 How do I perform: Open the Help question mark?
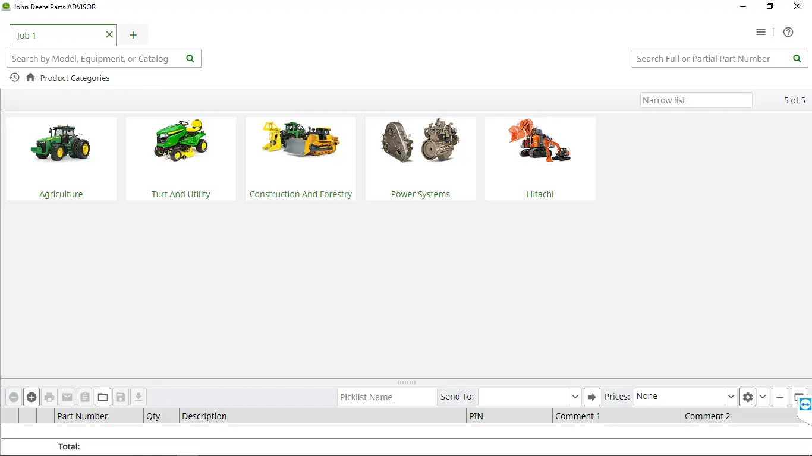[788, 32]
